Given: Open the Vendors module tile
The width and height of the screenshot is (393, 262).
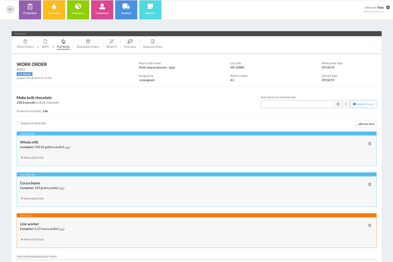Looking at the screenshot, I should (x=126, y=10).
